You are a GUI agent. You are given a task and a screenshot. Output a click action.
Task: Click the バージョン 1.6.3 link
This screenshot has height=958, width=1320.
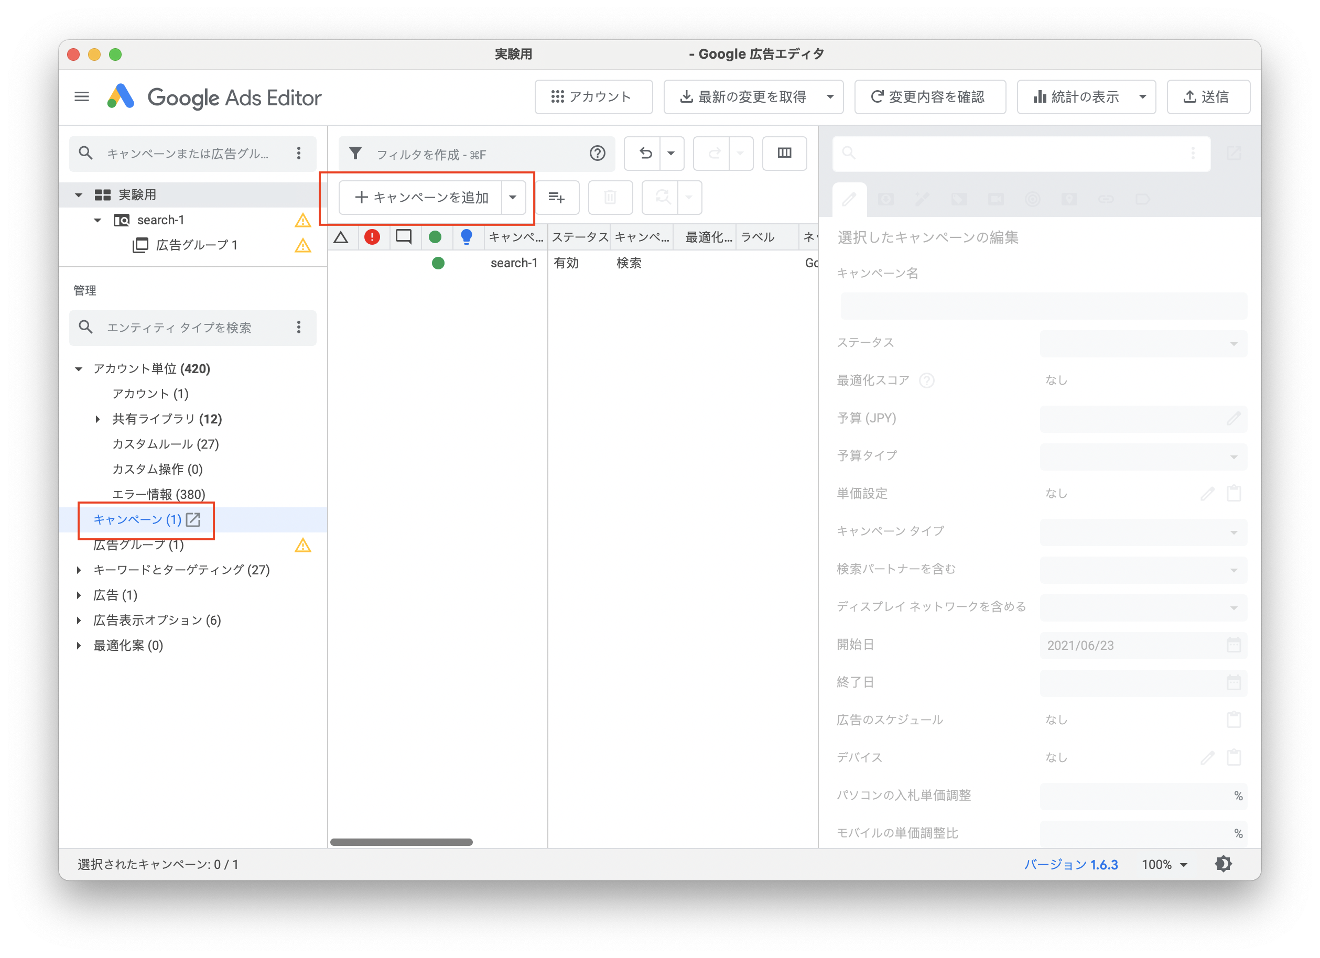point(1070,864)
